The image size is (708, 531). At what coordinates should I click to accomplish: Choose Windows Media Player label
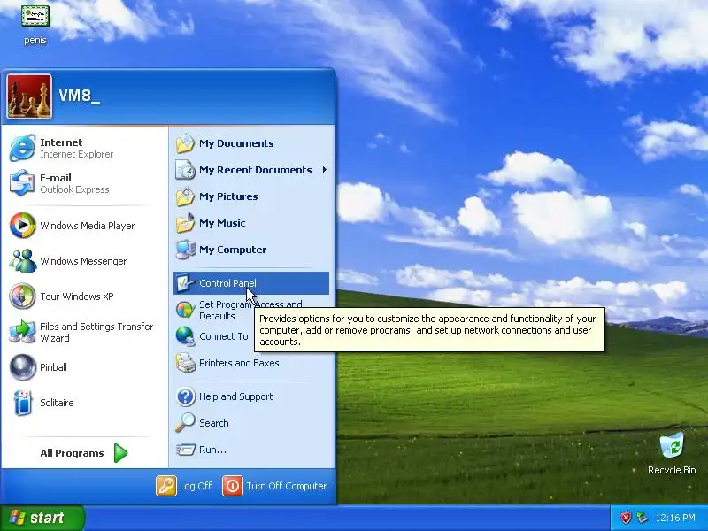click(87, 226)
